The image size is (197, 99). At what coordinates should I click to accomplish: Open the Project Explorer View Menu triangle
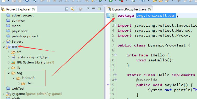pos(88,8)
